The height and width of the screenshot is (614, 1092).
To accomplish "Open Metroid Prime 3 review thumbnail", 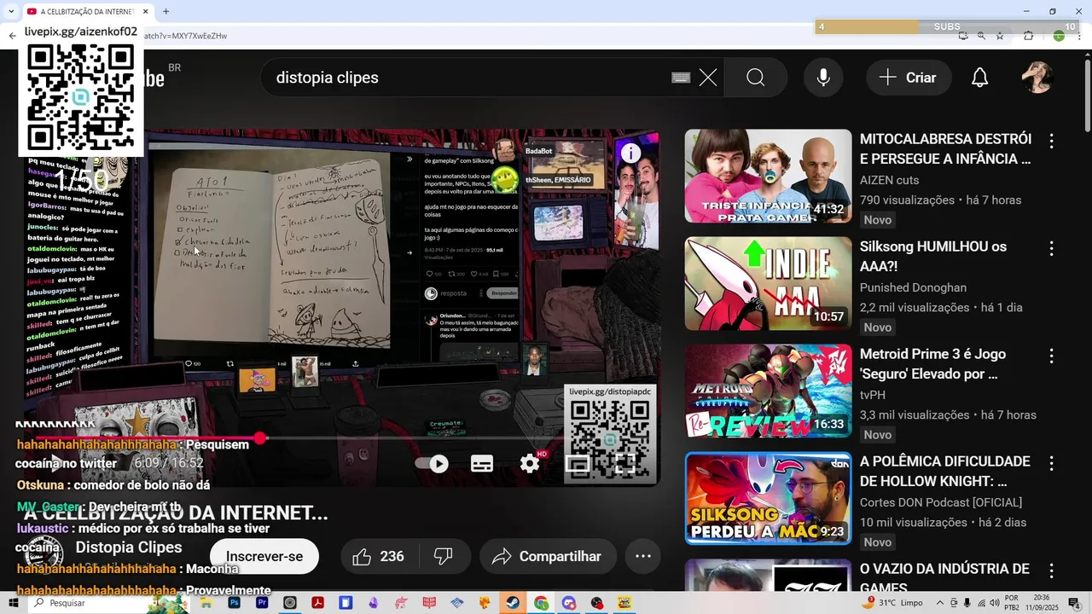I will click(768, 391).
